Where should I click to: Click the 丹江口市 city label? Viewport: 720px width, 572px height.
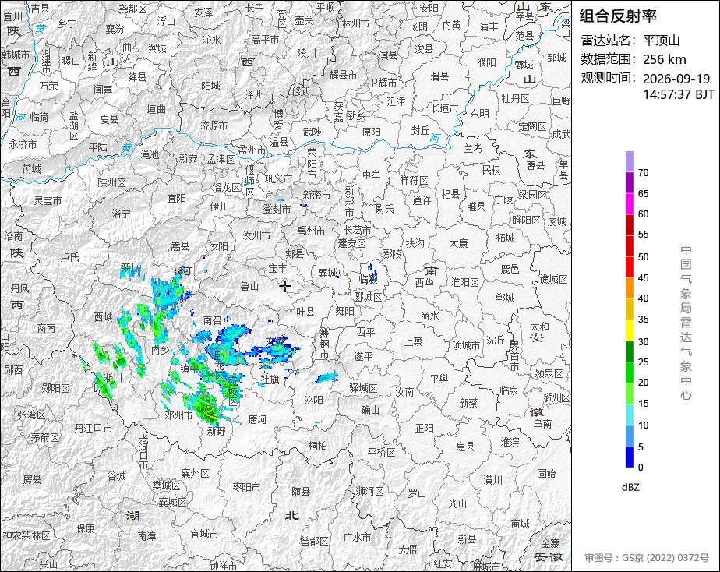click(94, 428)
